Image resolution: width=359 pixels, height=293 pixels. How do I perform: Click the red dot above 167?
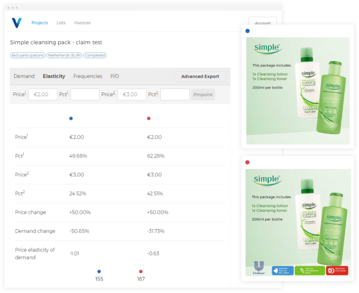pyautogui.click(x=141, y=271)
